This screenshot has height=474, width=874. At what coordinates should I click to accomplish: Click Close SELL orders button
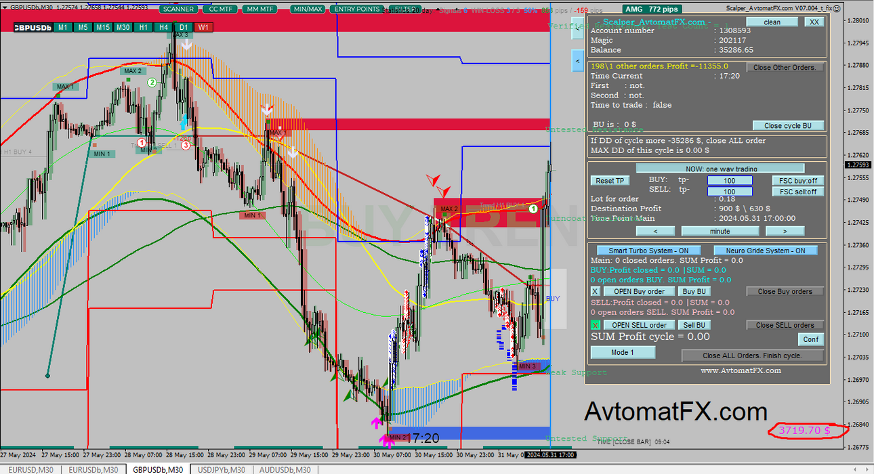point(785,325)
